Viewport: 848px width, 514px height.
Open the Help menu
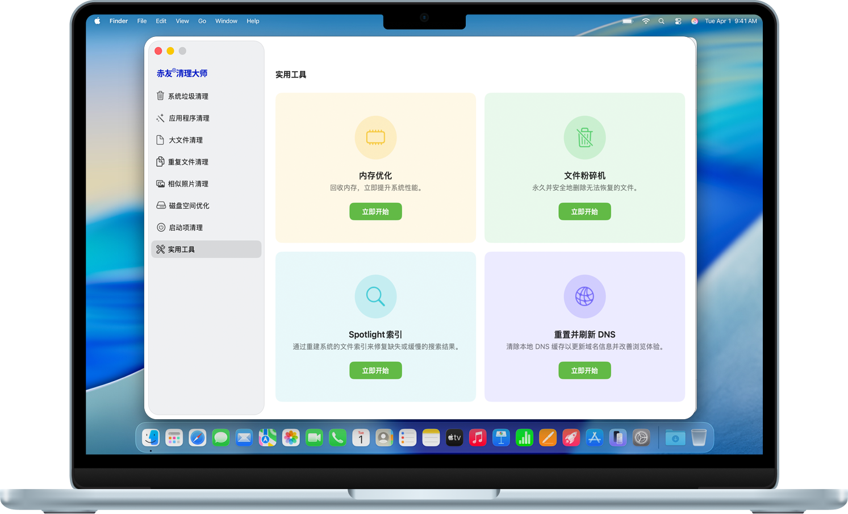click(x=253, y=21)
